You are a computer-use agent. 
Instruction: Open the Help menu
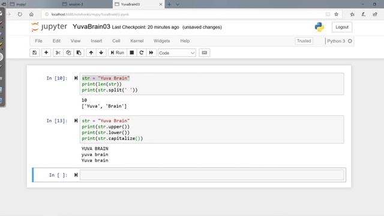pos(185,41)
